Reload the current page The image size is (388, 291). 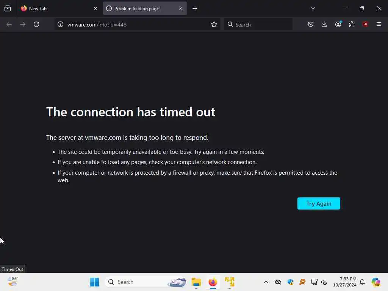pyautogui.click(x=36, y=24)
